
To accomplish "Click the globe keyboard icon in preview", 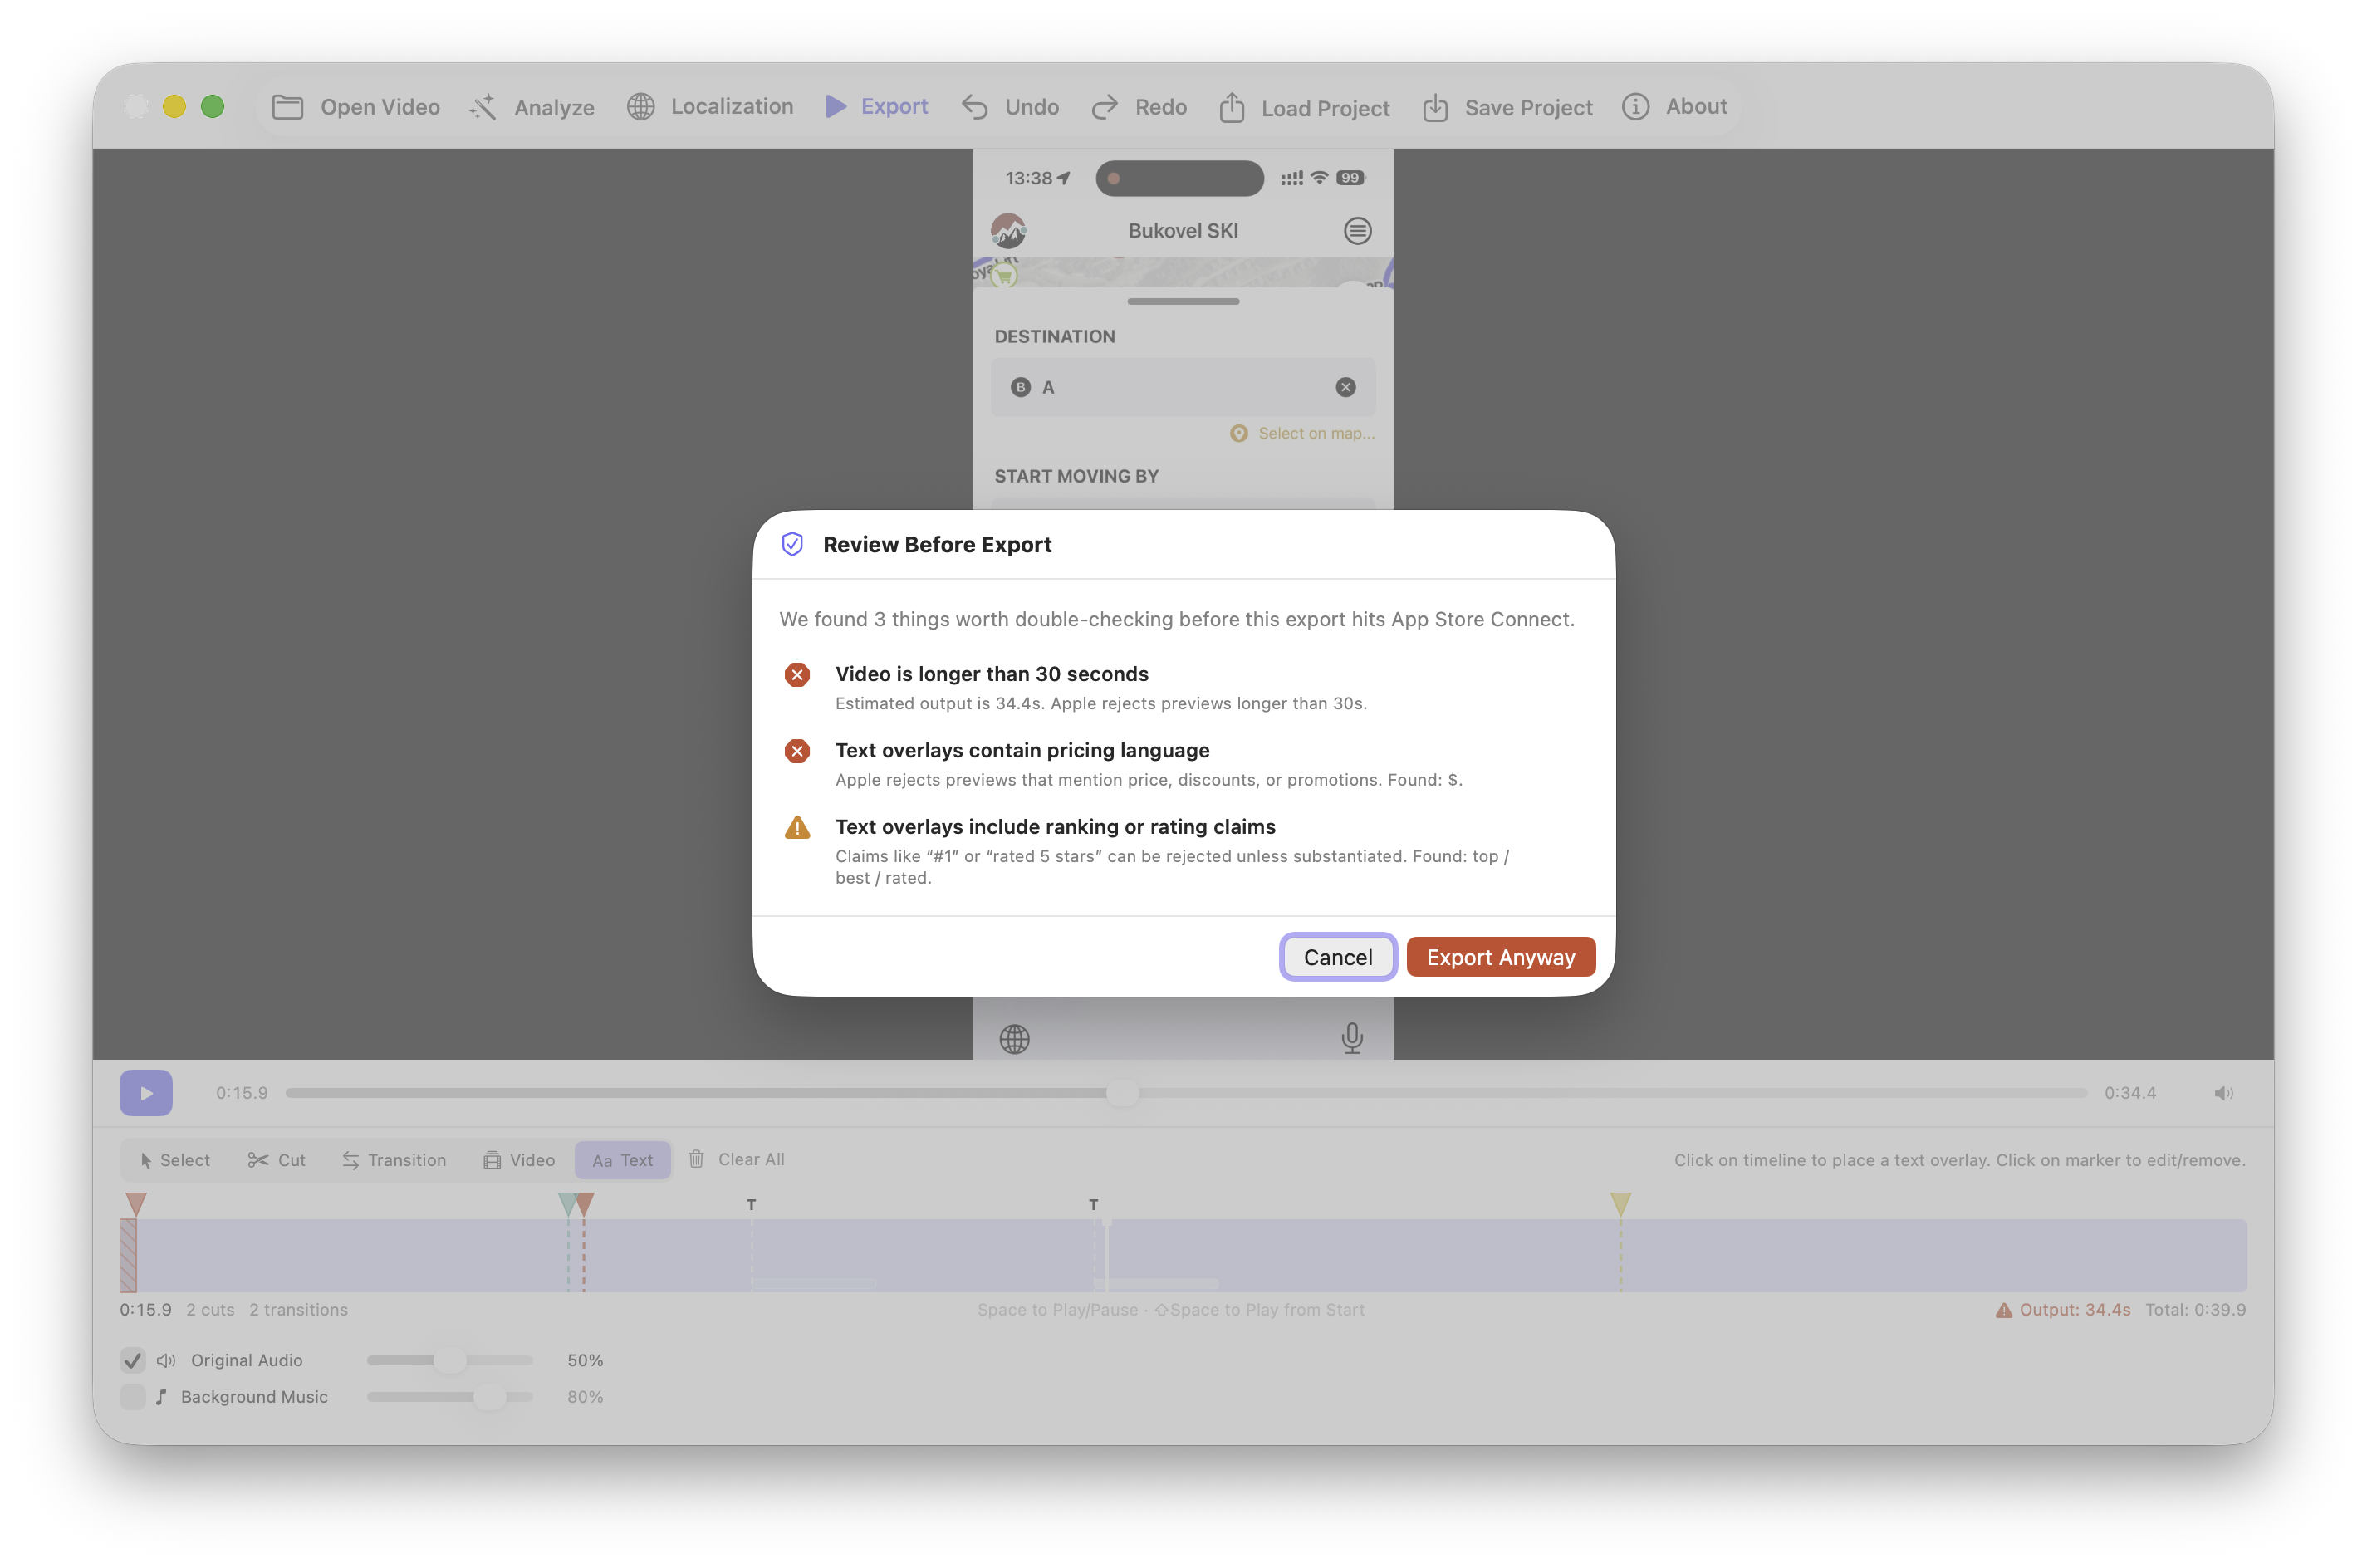I will point(1014,1039).
